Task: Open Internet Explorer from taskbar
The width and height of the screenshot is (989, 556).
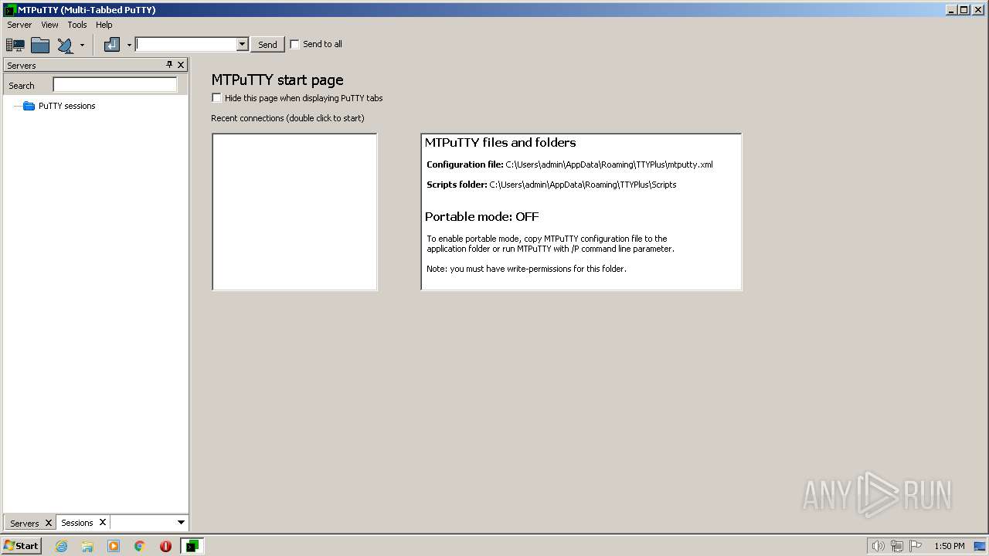Action: 62,546
